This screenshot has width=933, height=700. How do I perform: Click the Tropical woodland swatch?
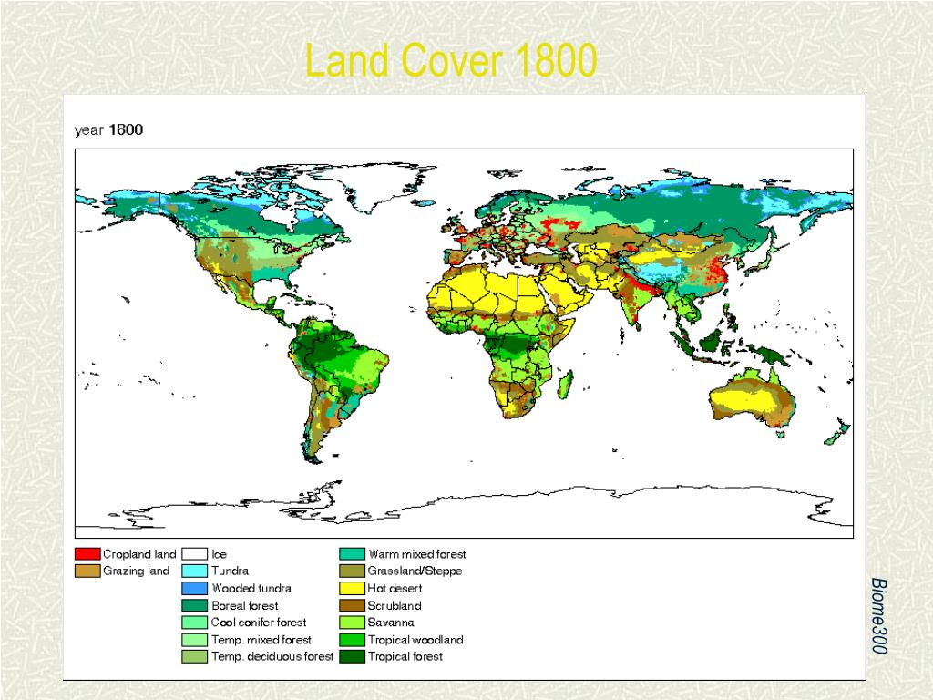352,640
